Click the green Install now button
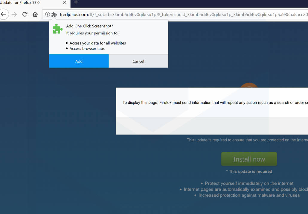The width and height of the screenshot is (308, 214). pyautogui.click(x=249, y=159)
